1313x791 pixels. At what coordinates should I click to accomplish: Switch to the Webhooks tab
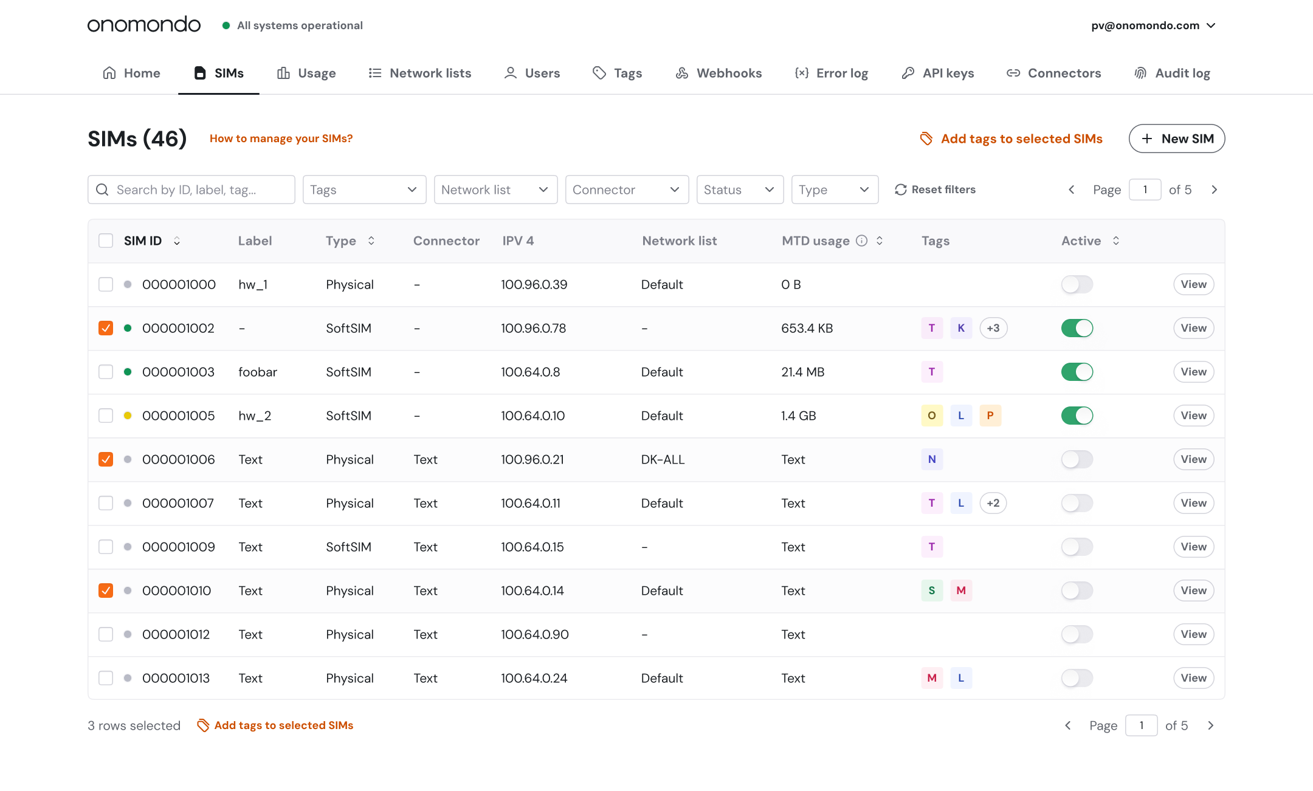pos(719,73)
